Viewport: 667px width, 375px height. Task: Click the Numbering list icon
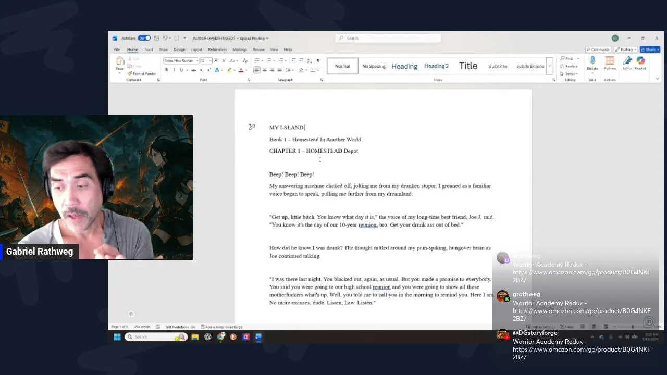pos(268,61)
